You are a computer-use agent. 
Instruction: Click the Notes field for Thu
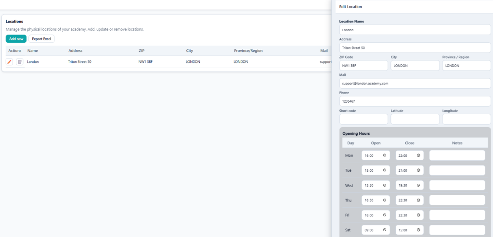(457, 201)
